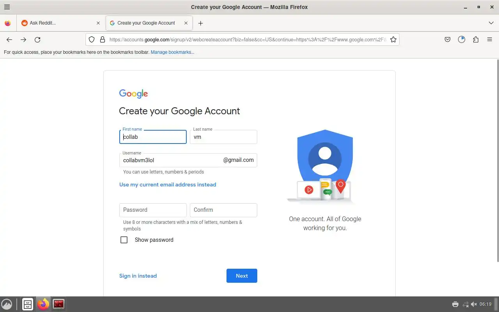Click the Password field

tap(153, 210)
